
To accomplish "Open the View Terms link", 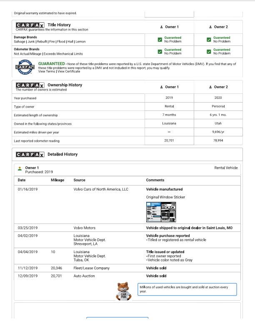I will coord(47,72).
